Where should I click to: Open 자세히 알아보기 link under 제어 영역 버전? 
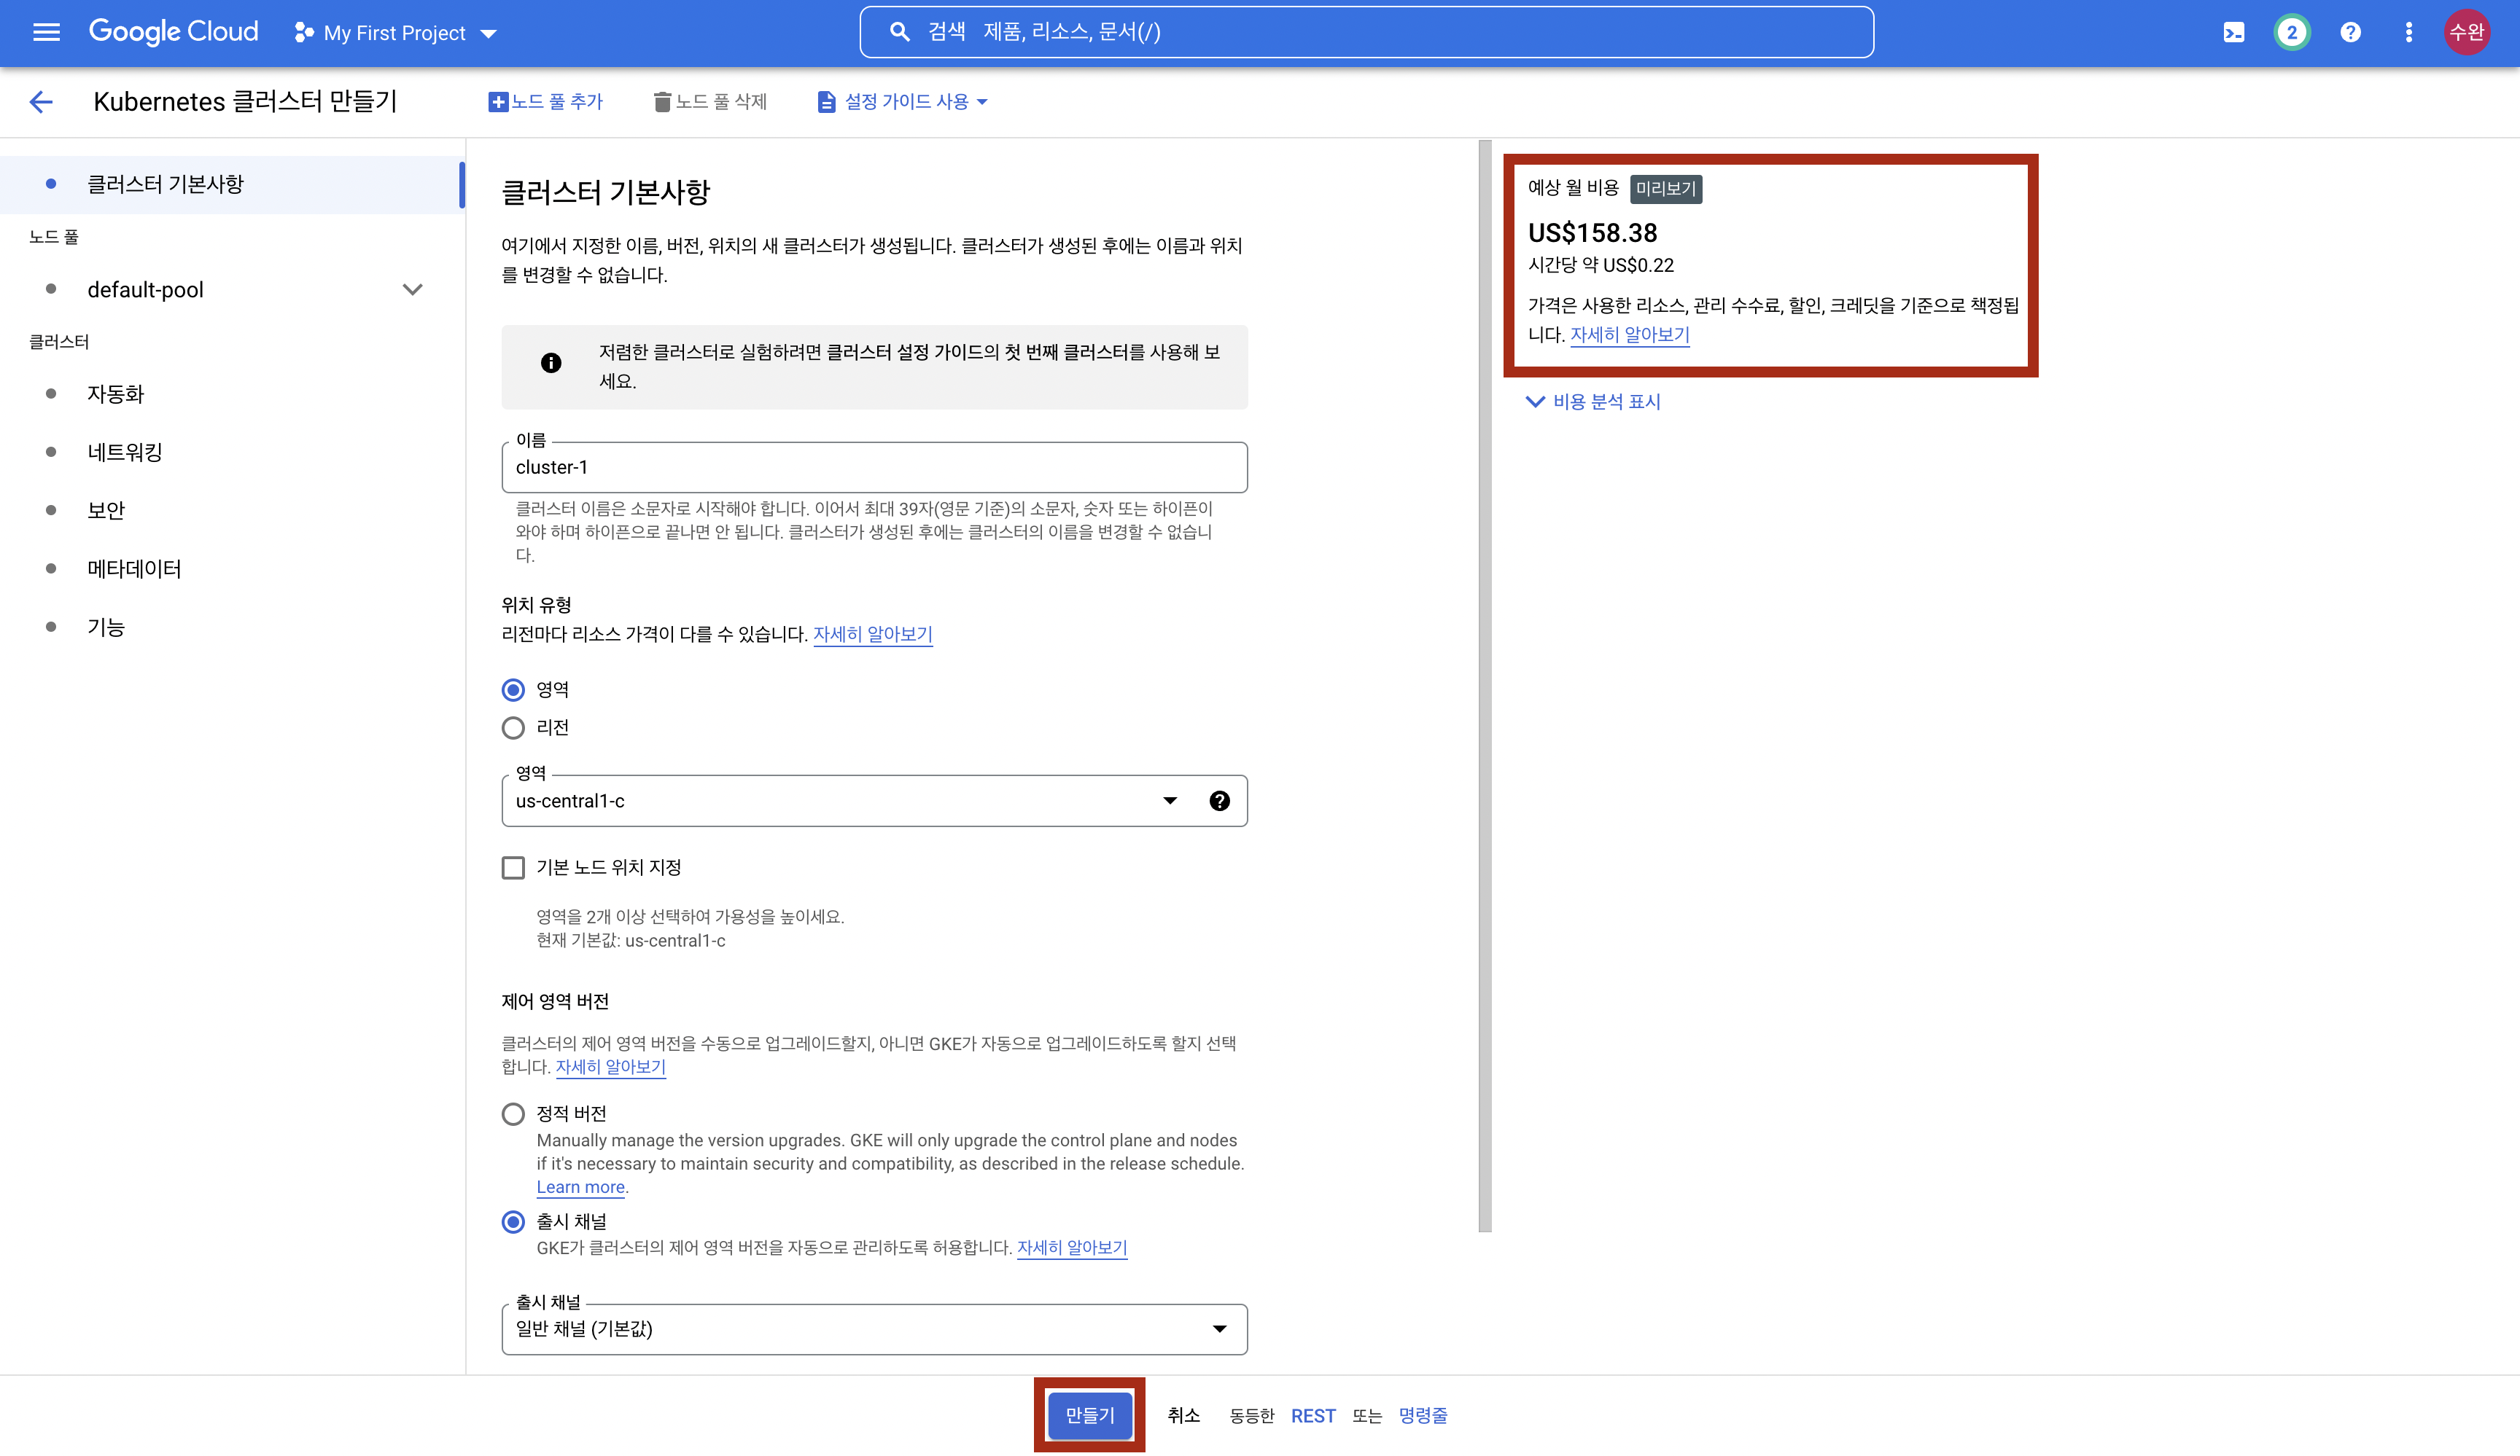tap(610, 1066)
